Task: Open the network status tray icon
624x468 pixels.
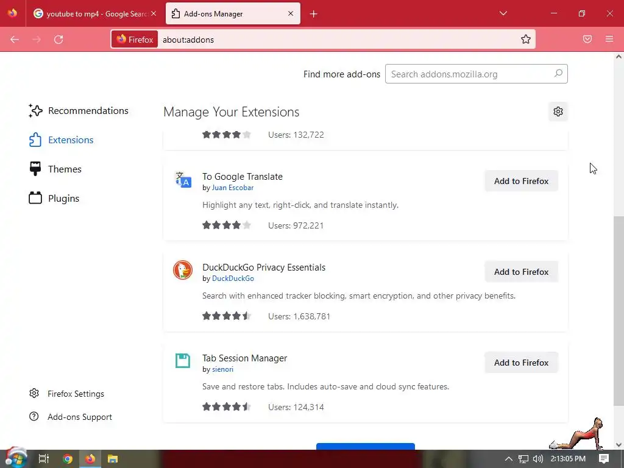Action: pyautogui.click(x=523, y=459)
